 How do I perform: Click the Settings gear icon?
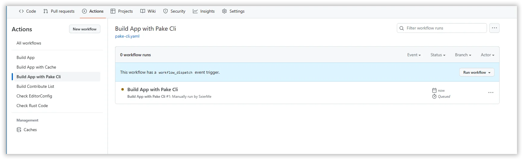[x=224, y=11]
